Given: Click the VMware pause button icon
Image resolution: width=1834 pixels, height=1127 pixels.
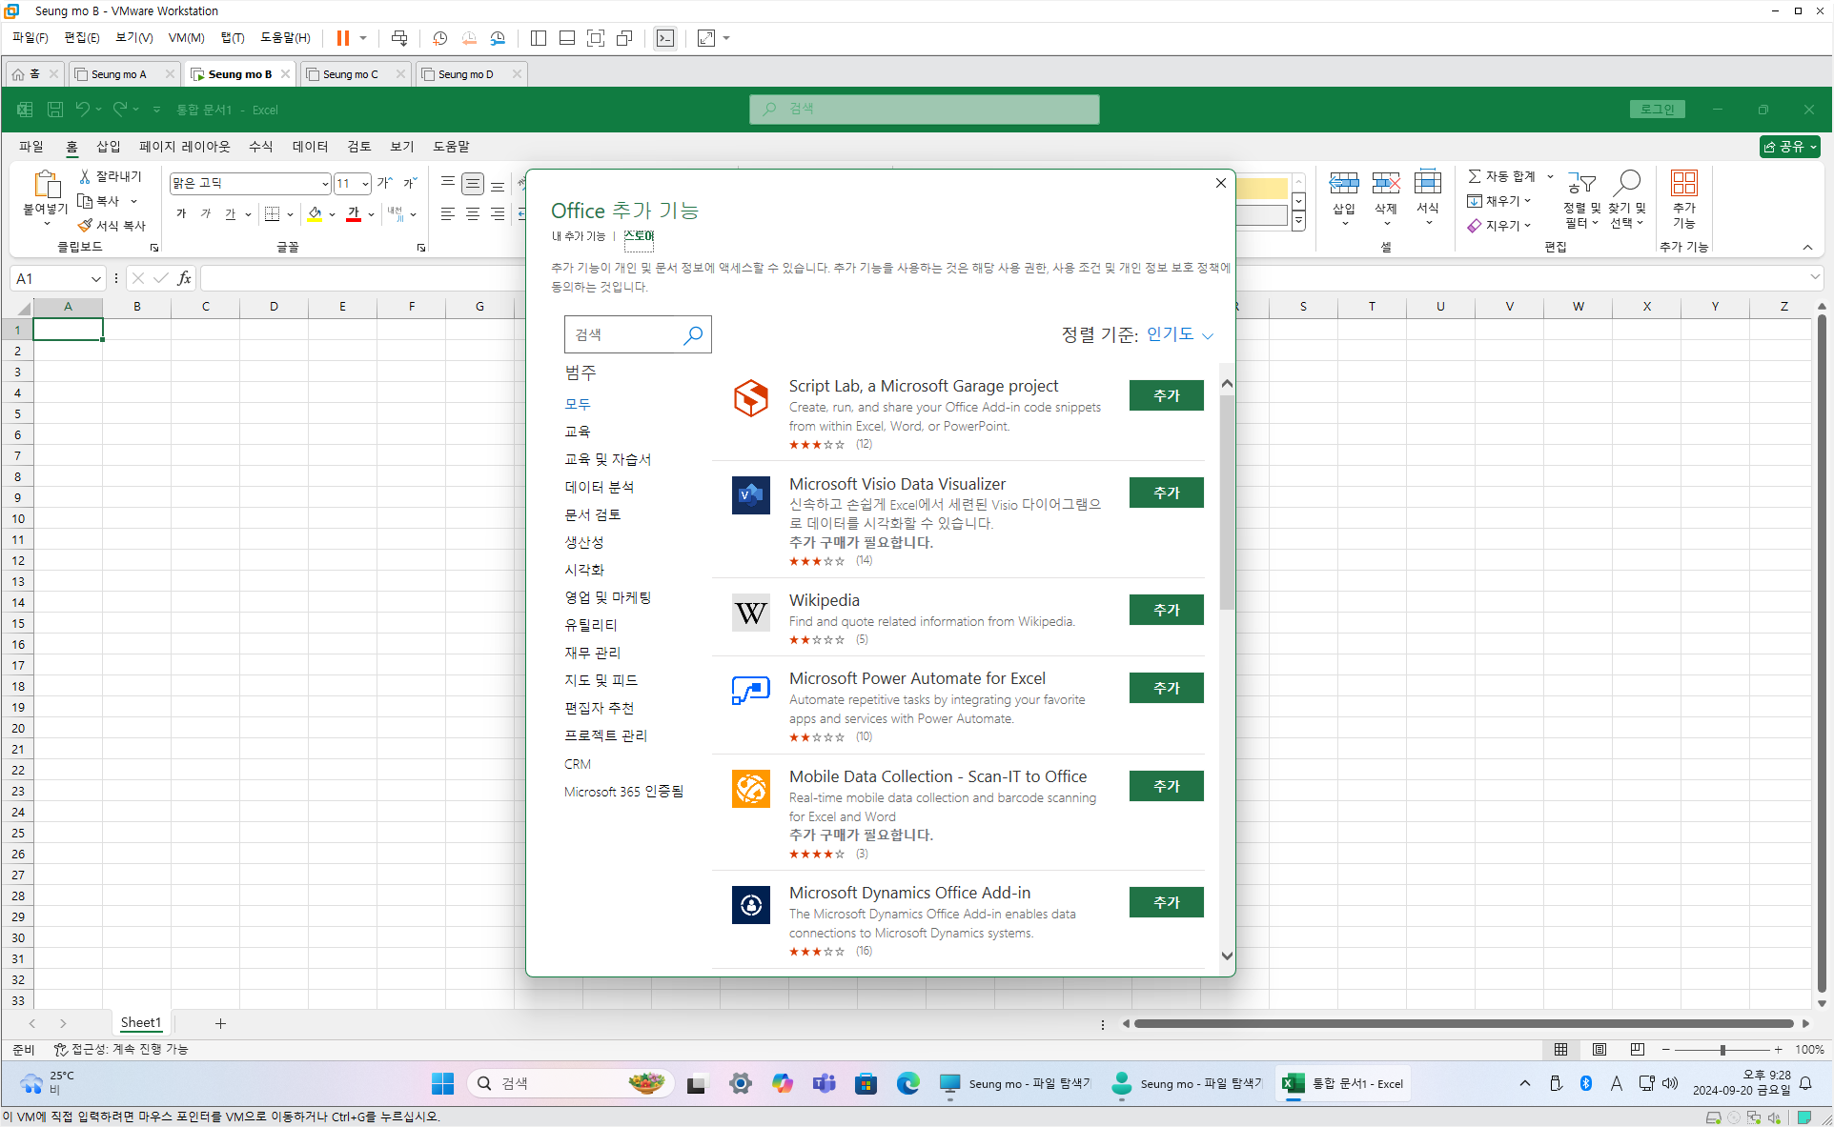Looking at the screenshot, I should [342, 38].
